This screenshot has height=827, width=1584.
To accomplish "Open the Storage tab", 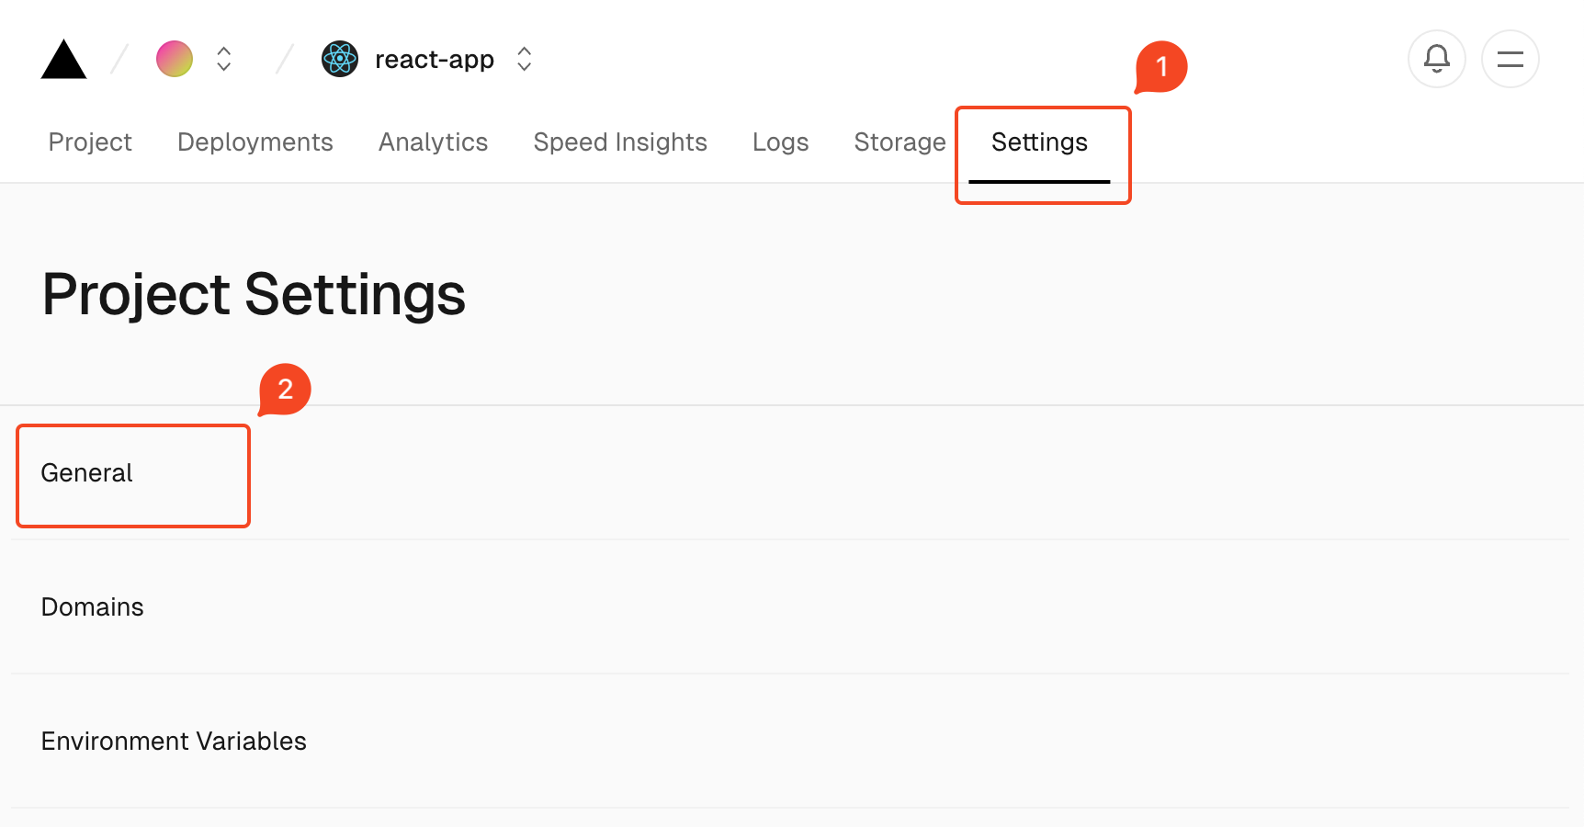I will coord(899,142).
